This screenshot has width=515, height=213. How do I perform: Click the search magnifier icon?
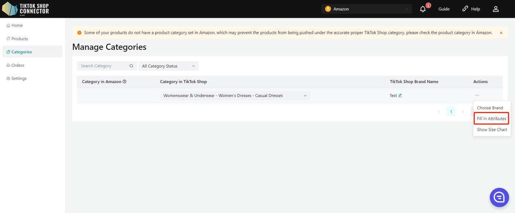coord(131,66)
